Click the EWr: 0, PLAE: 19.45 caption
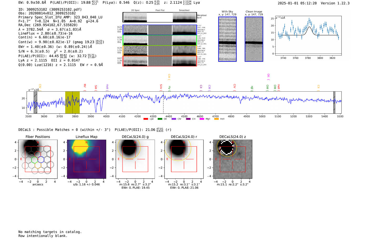The height and width of the screenshot is (250, 368). tap(135, 188)
